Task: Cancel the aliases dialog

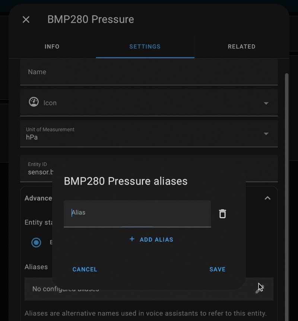Action: coord(85,269)
